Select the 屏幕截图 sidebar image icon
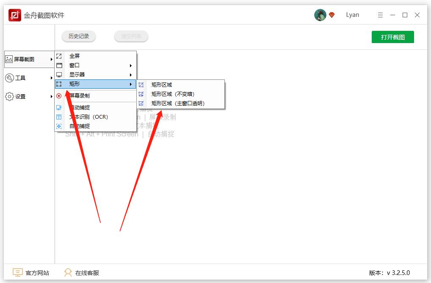The height and width of the screenshot is (283, 431). point(10,59)
